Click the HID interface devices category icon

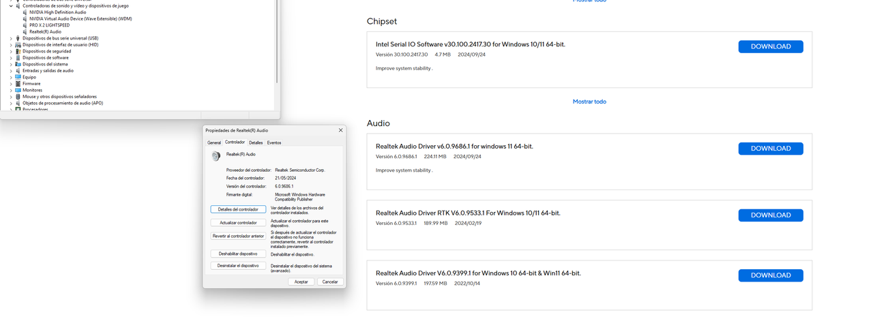click(x=18, y=45)
